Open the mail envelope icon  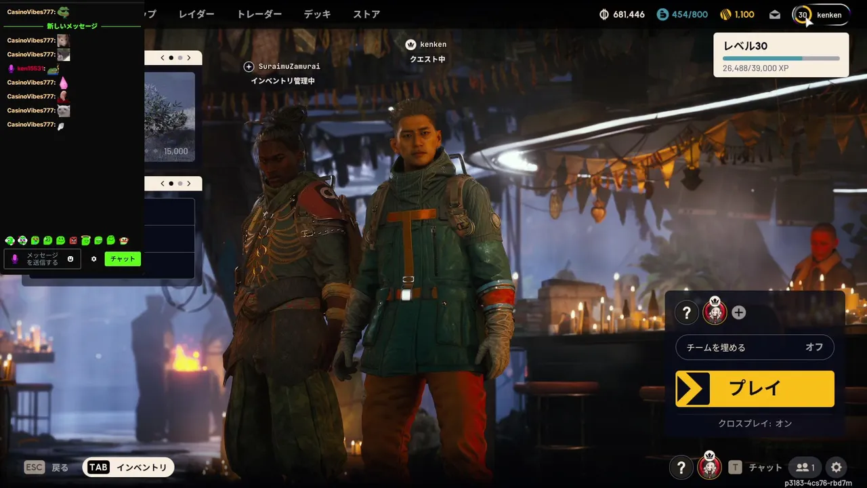[775, 14]
